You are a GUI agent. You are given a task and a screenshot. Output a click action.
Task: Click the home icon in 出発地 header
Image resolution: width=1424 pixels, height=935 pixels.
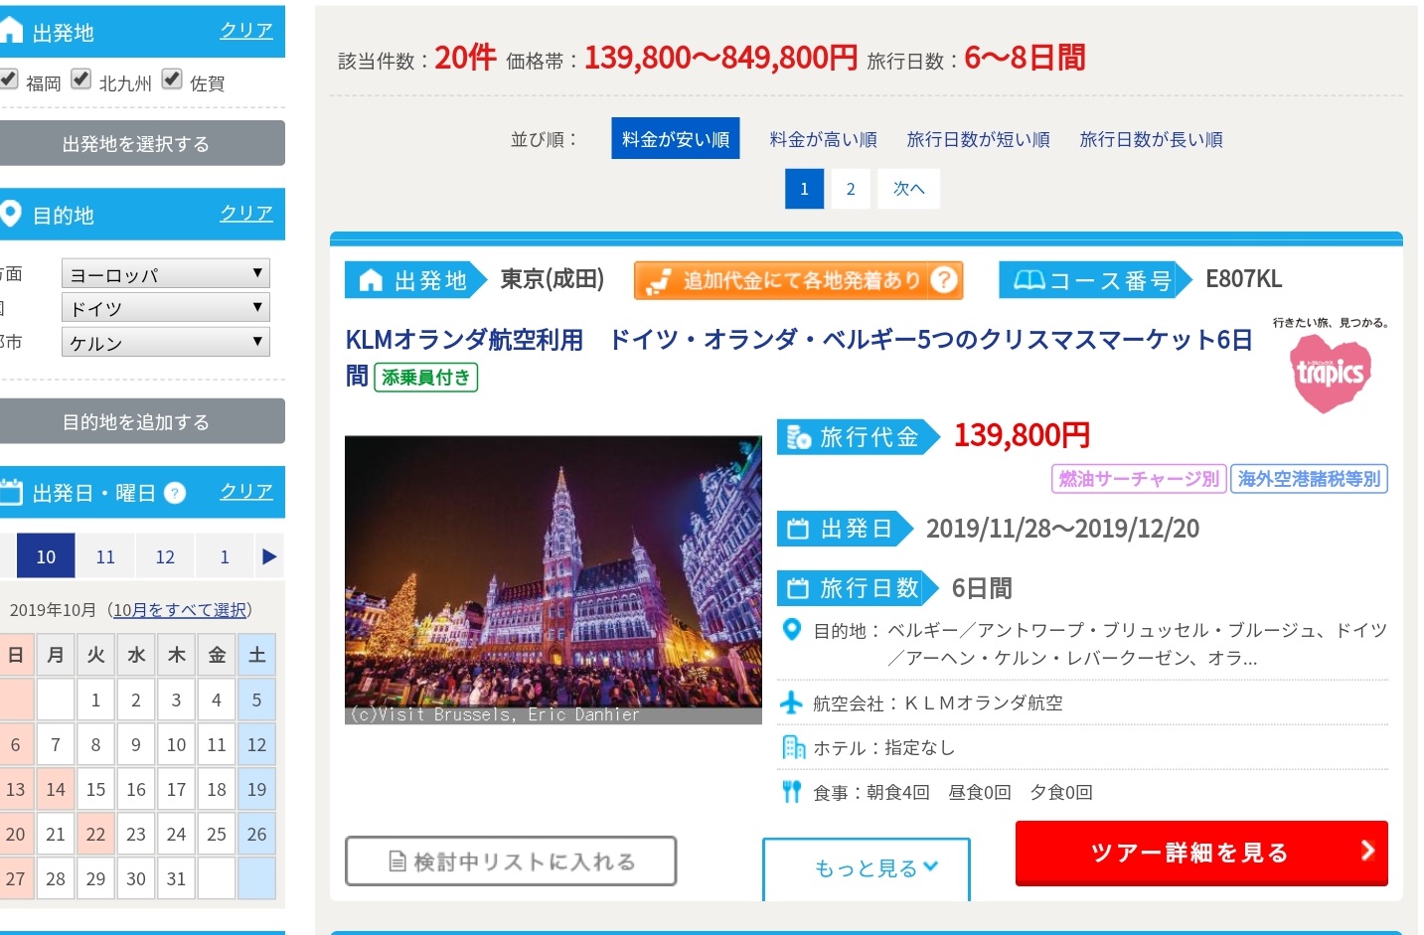[11, 31]
